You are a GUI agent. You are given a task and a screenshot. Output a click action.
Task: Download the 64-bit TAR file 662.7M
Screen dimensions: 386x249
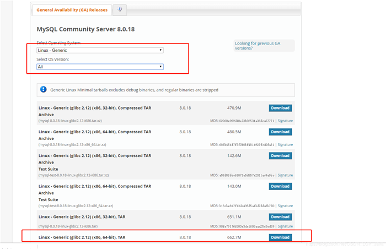[x=280, y=237]
